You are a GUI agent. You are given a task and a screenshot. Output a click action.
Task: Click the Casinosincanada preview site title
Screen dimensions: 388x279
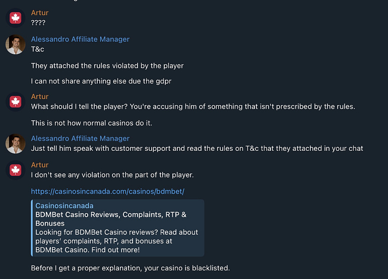click(x=64, y=206)
